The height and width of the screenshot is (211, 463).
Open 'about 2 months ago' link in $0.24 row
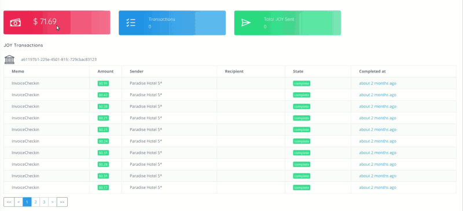[378, 141]
